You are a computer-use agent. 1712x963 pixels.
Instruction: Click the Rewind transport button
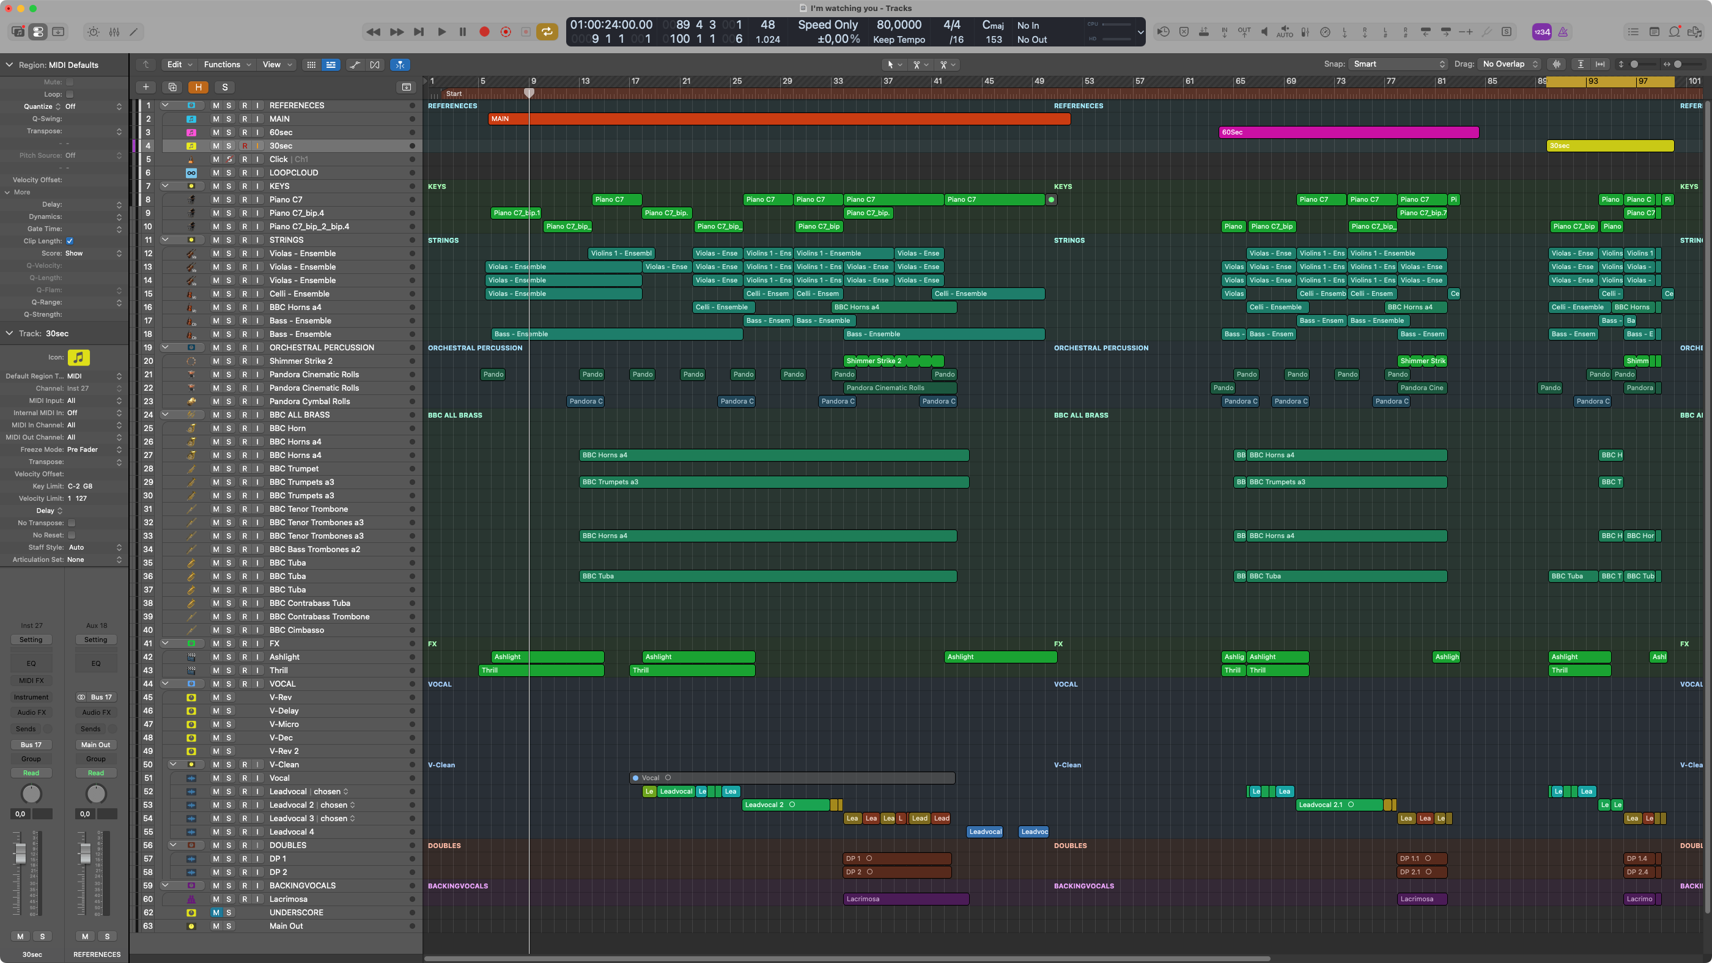(374, 31)
